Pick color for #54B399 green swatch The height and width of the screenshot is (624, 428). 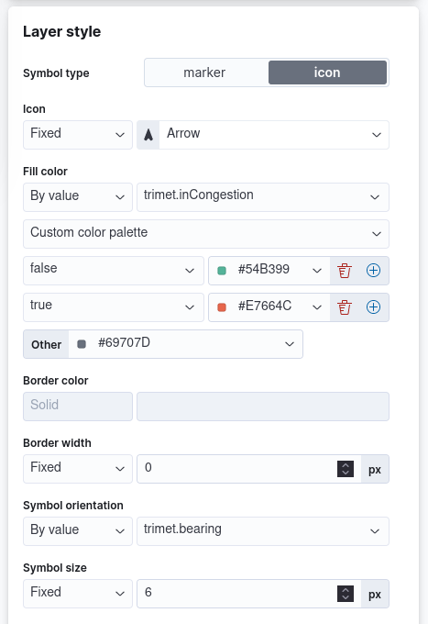click(x=269, y=271)
